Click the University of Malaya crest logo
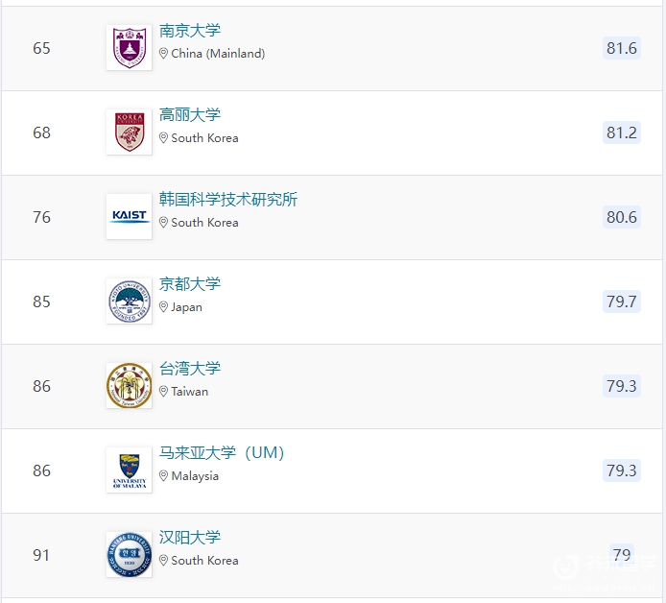The width and height of the screenshot is (666, 603). point(130,470)
